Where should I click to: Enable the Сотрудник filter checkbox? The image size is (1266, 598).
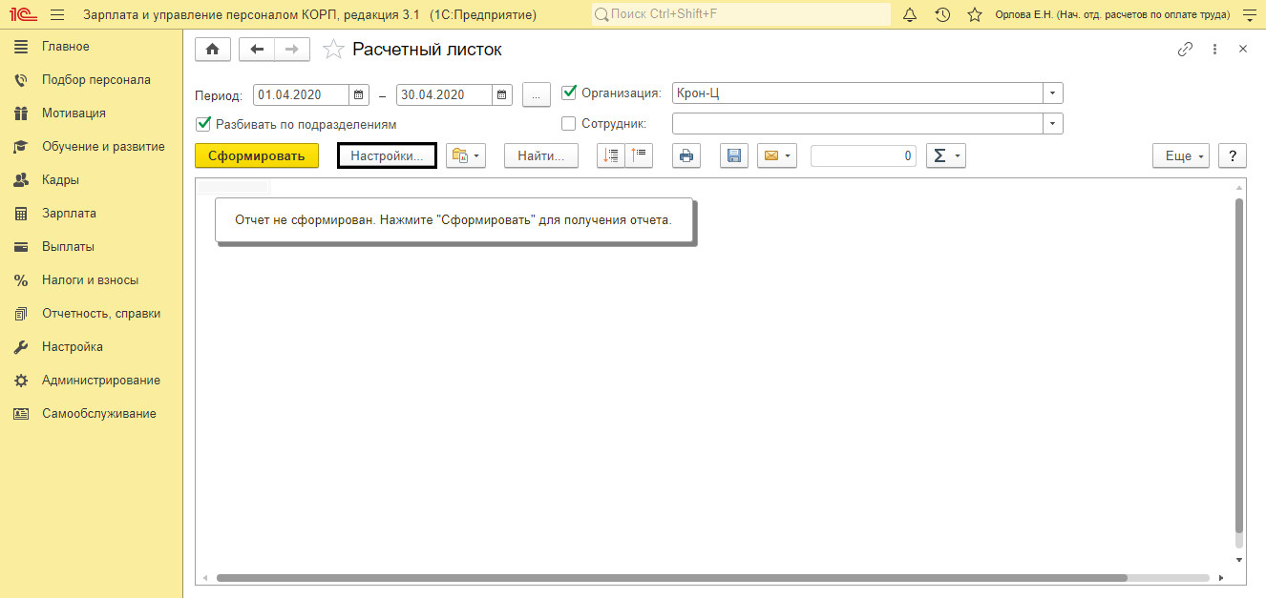click(x=569, y=123)
